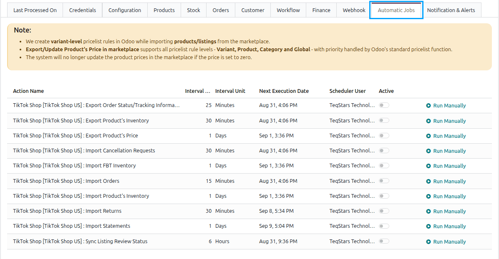
Task: Open Sync Listing Review Status action name
Action: [80, 241]
